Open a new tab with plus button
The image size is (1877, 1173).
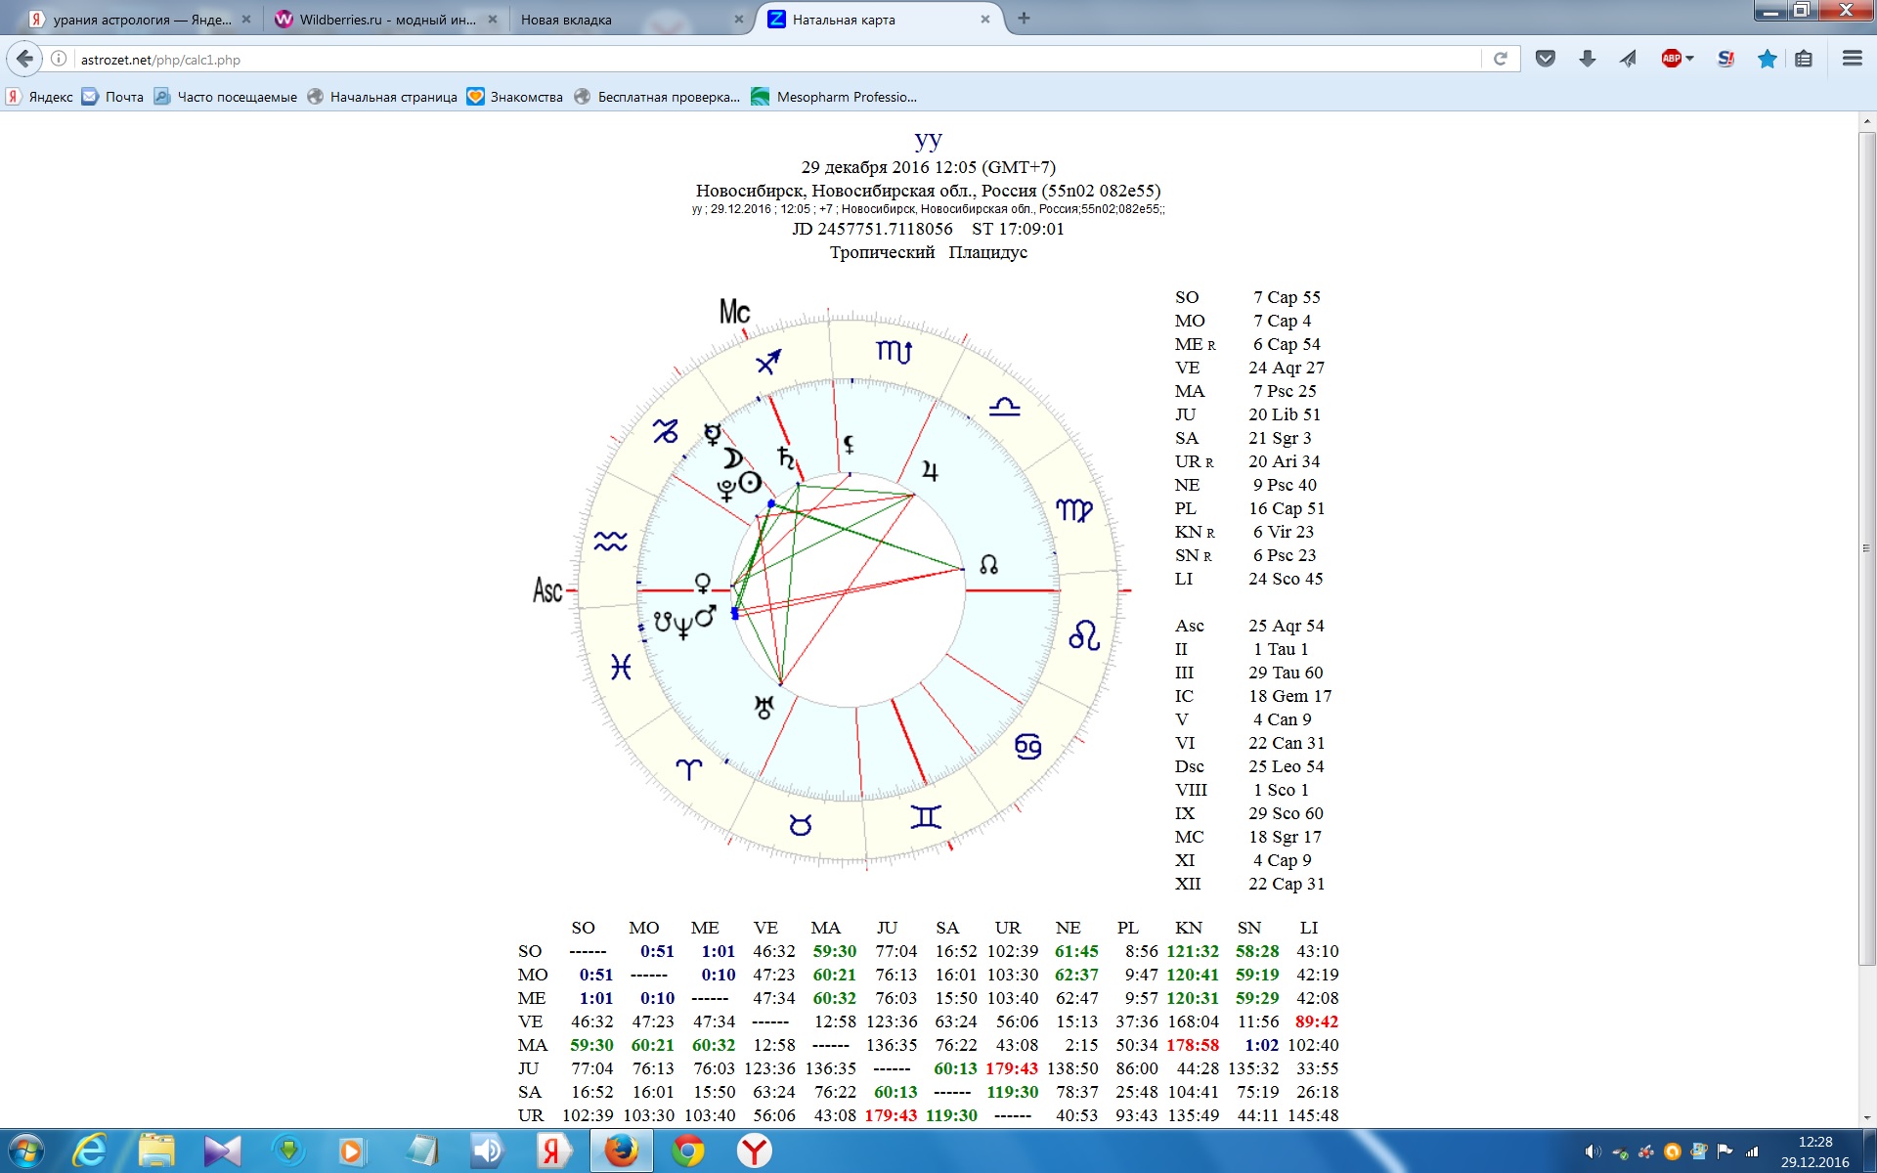[x=1024, y=18]
